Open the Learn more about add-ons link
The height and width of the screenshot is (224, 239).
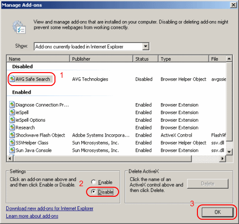coord(32,216)
